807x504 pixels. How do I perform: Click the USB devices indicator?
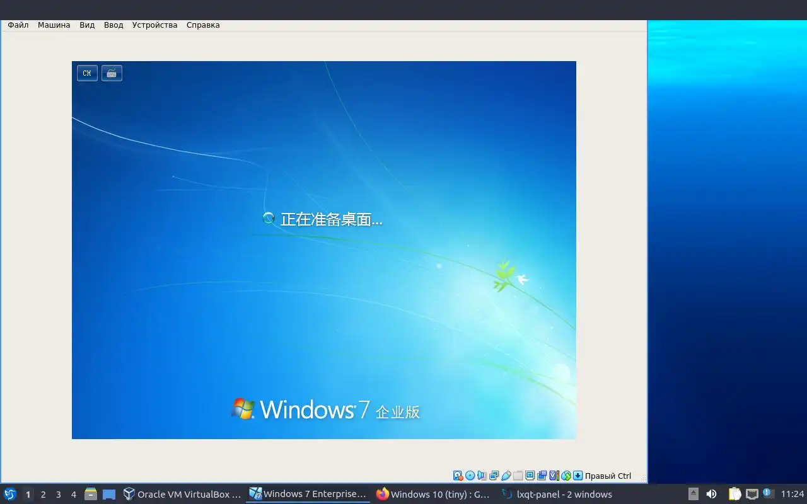pos(506,476)
